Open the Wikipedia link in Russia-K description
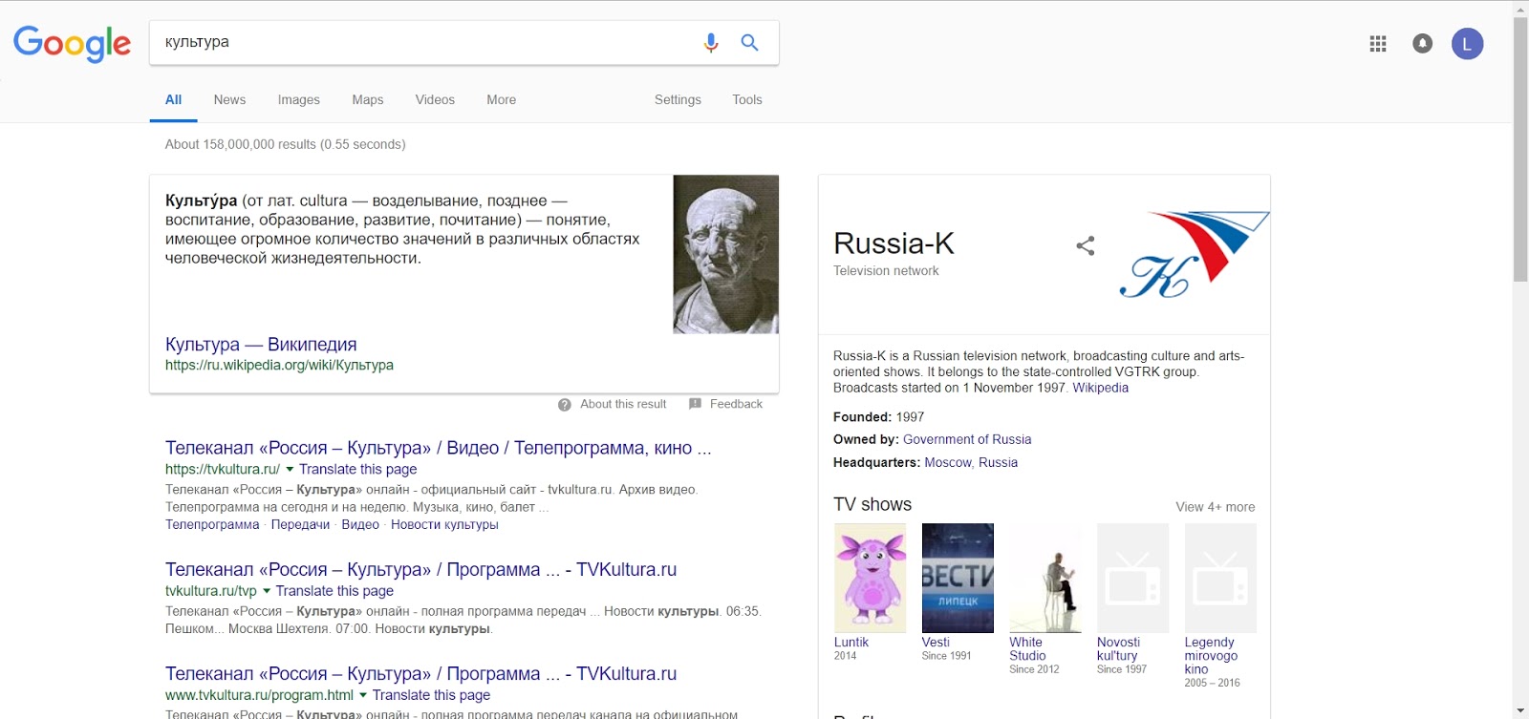 [x=1100, y=388]
